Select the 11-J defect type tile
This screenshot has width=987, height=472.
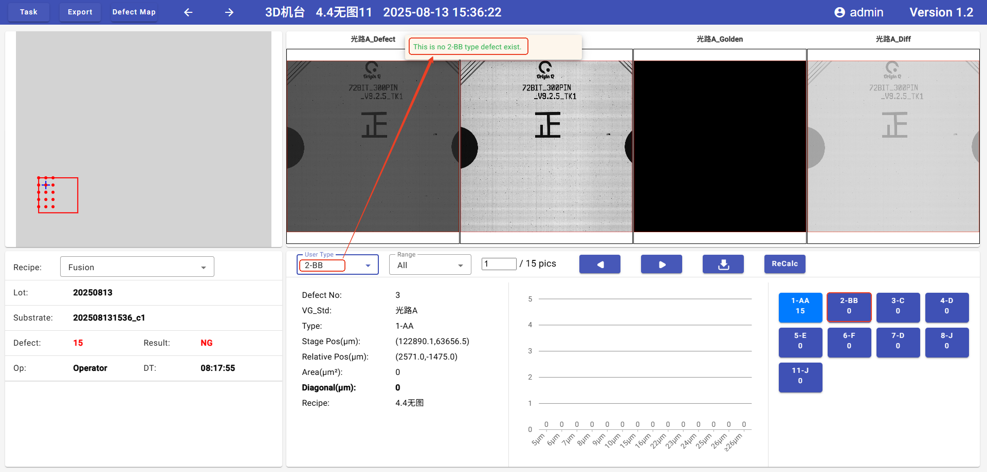point(800,376)
